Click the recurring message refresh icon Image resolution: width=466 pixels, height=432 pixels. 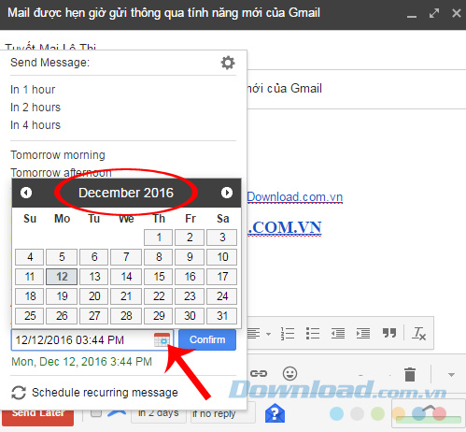[x=19, y=393]
